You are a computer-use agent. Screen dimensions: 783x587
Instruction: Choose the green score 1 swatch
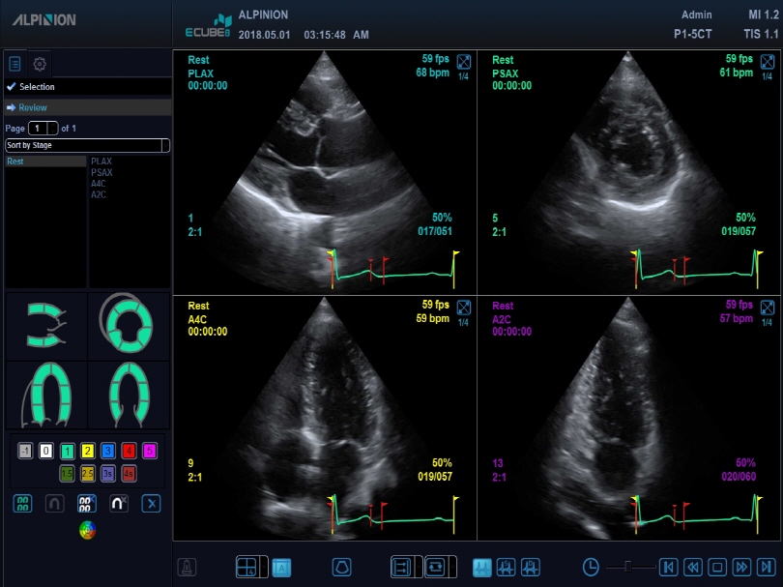(x=67, y=451)
